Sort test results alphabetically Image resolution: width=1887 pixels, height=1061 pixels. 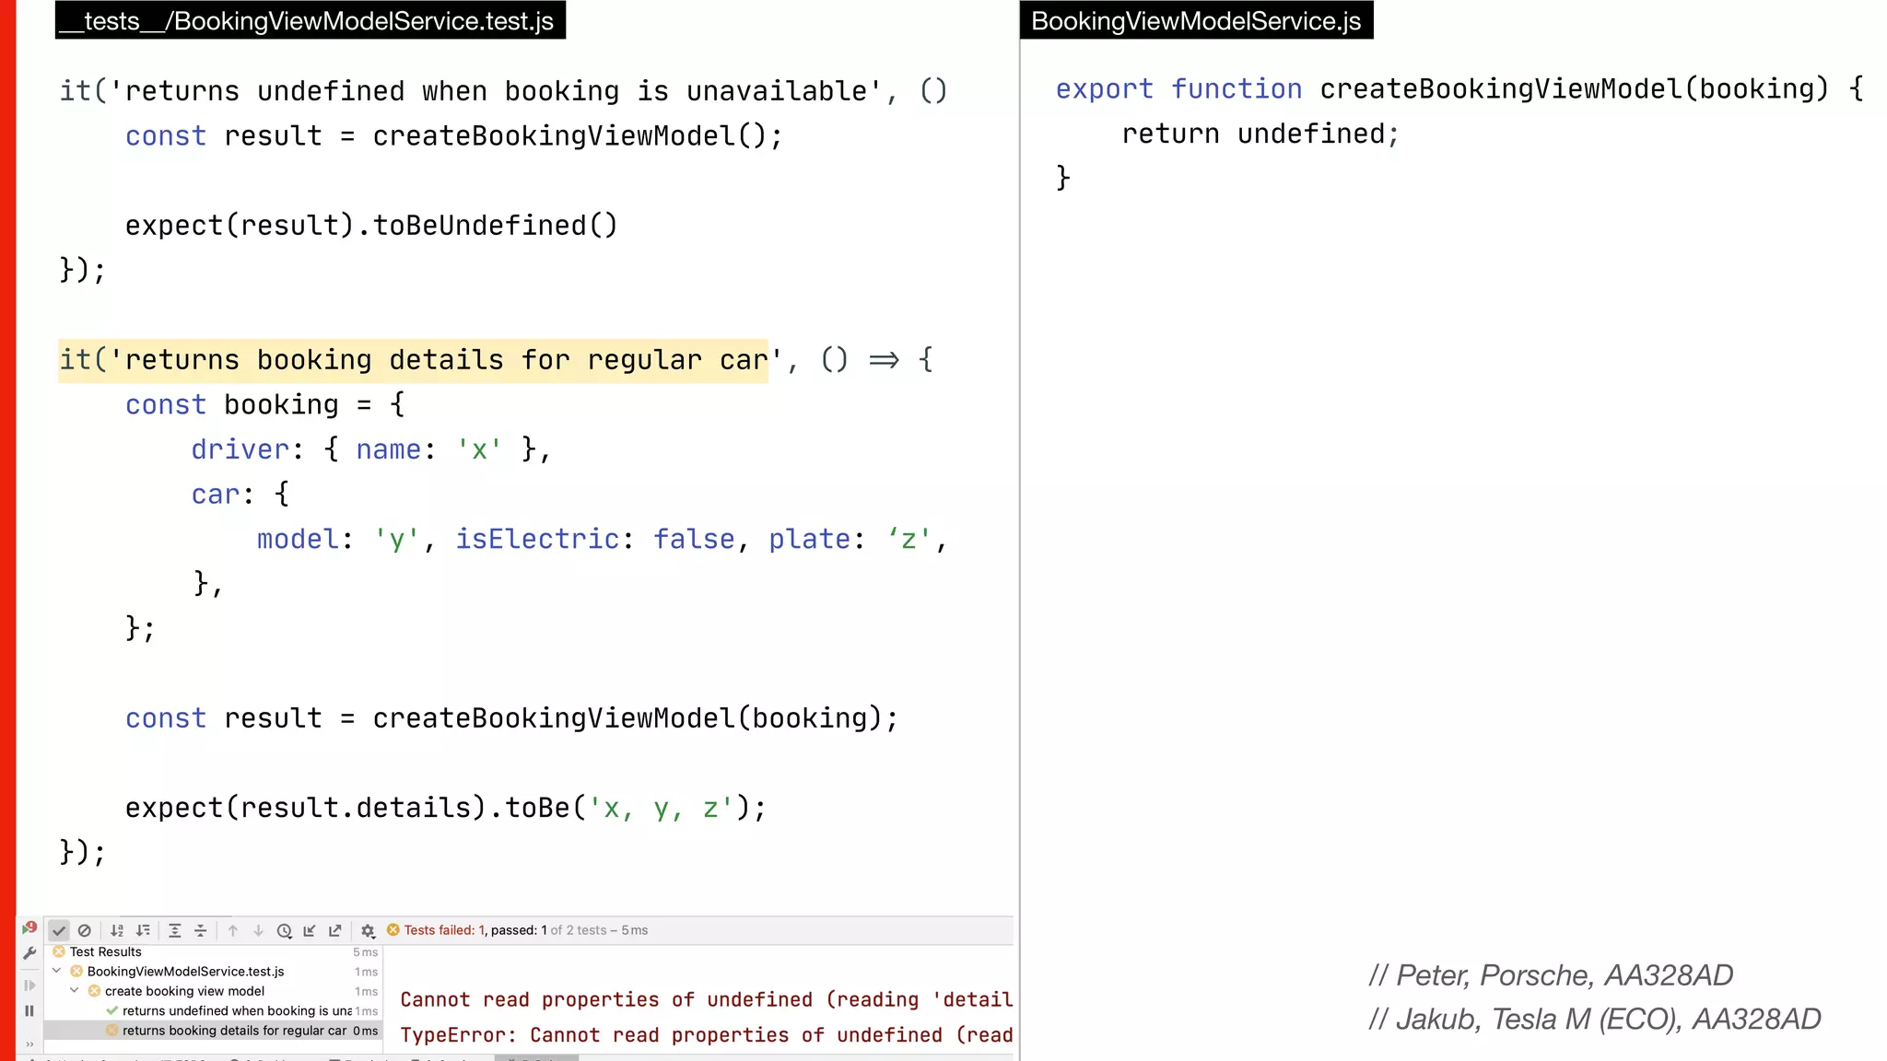coord(117,930)
